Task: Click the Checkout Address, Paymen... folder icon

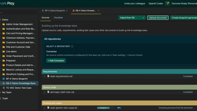Action: point(4,38)
